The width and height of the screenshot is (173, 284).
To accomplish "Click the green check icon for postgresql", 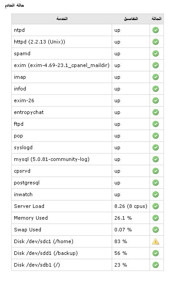I will [156, 183].
